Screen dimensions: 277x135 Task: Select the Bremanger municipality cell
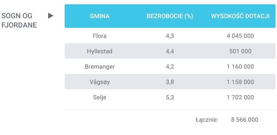(x=100, y=67)
